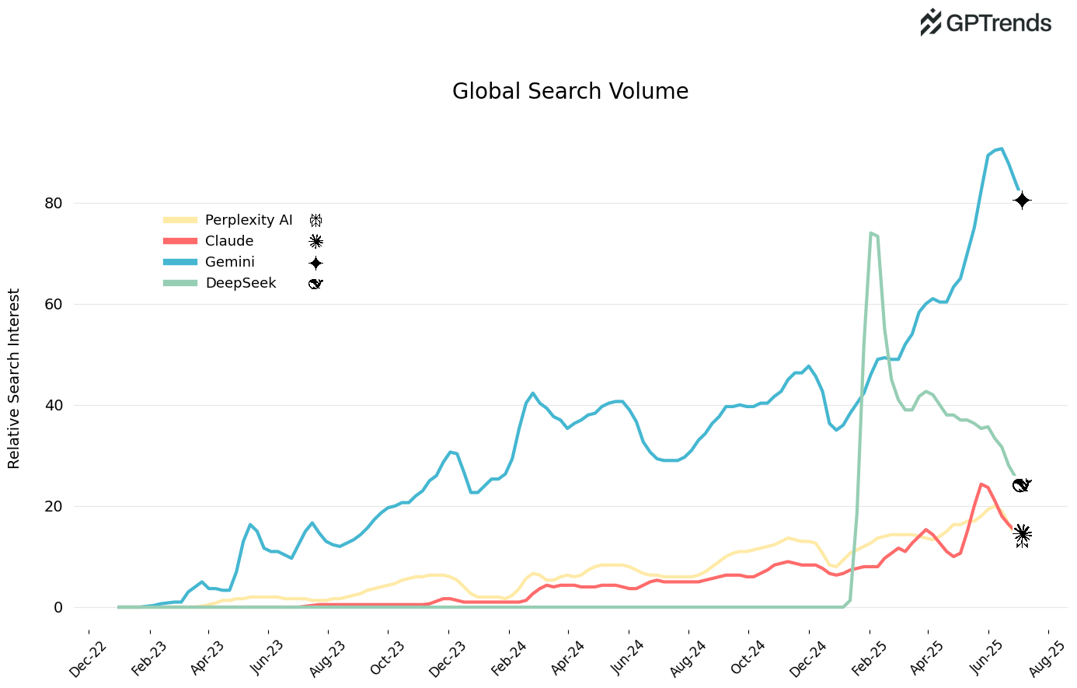
Task: Click the Aug-23 x-axis label
Action: tap(327, 658)
